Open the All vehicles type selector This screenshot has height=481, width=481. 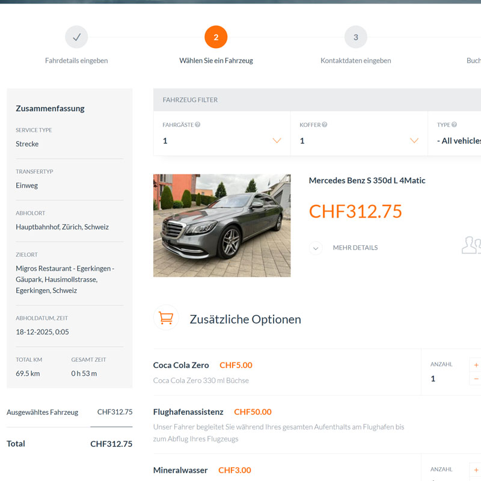463,140
